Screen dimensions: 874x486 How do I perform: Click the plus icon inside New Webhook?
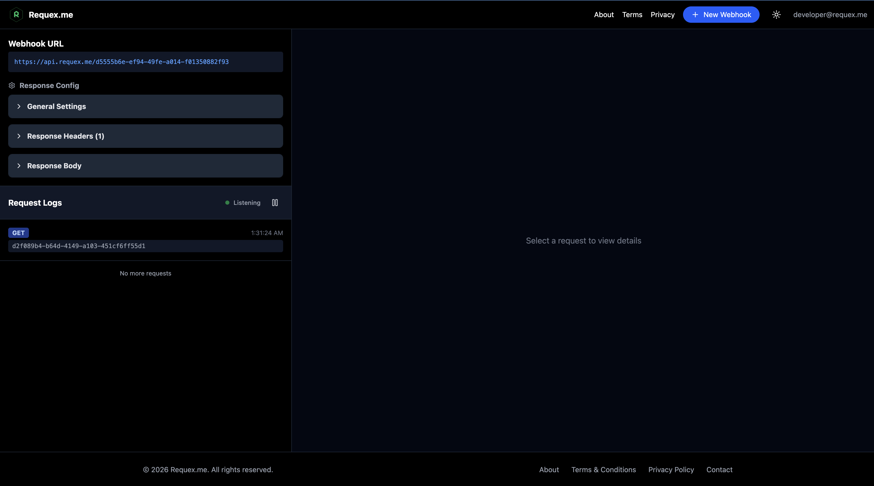695,15
